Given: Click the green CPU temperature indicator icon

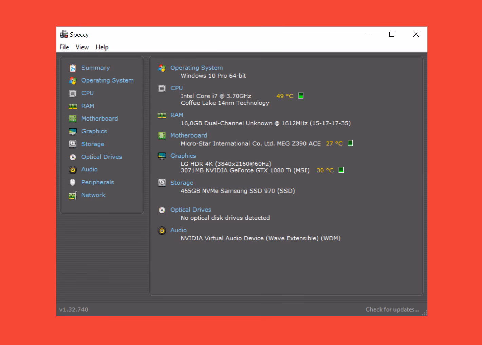Looking at the screenshot, I should click(301, 96).
